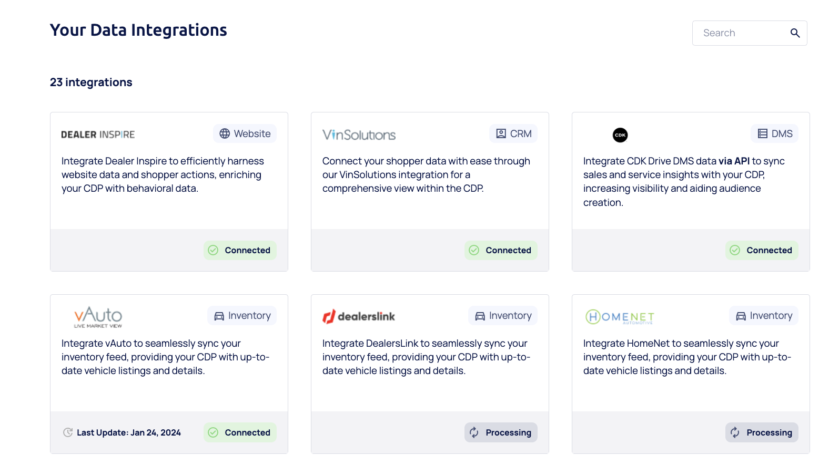Click the Dealer Inspire logo
The width and height of the screenshot is (829, 476).
click(98, 134)
